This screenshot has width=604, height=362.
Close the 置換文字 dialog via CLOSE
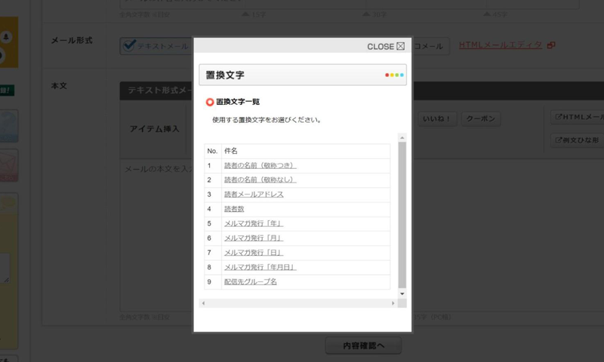coord(386,47)
